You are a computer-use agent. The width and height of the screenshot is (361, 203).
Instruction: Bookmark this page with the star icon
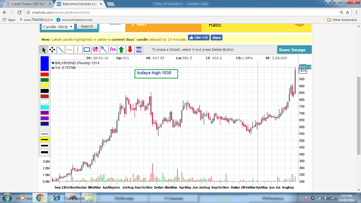click(x=348, y=12)
